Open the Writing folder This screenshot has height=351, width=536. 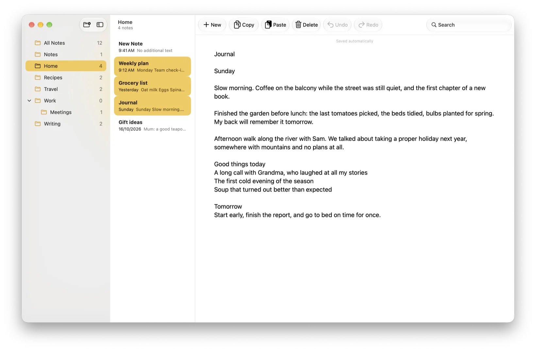click(x=66, y=124)
